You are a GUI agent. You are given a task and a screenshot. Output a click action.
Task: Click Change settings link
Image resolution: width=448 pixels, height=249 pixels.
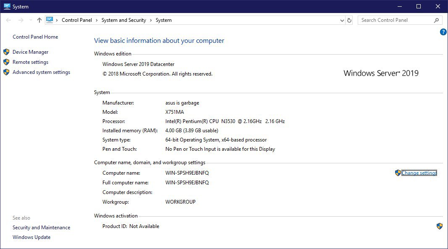(419, 173)
